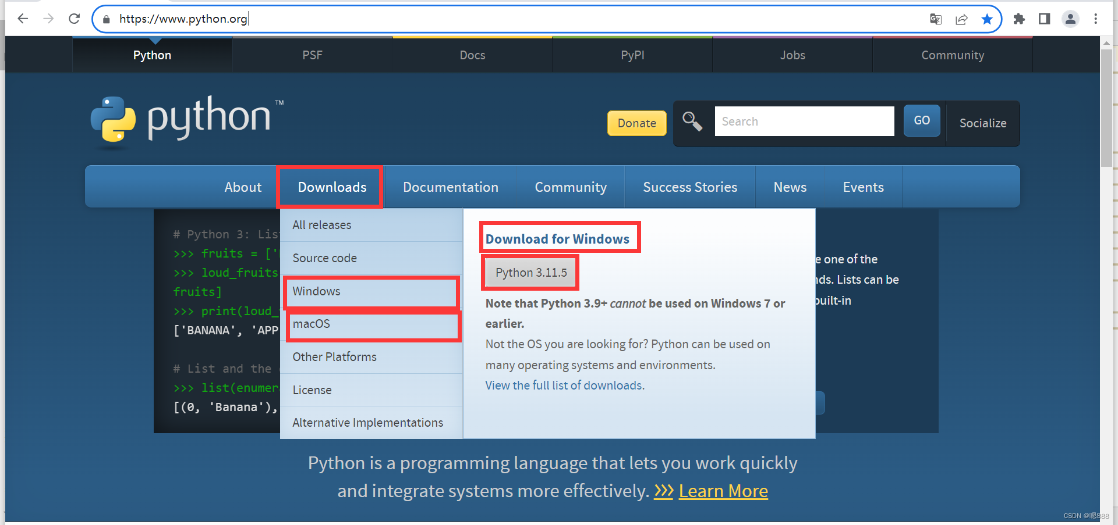This screenshot has height=525, width=1118.
Task: Open the Downloads menu
Action: click(332, 187)
